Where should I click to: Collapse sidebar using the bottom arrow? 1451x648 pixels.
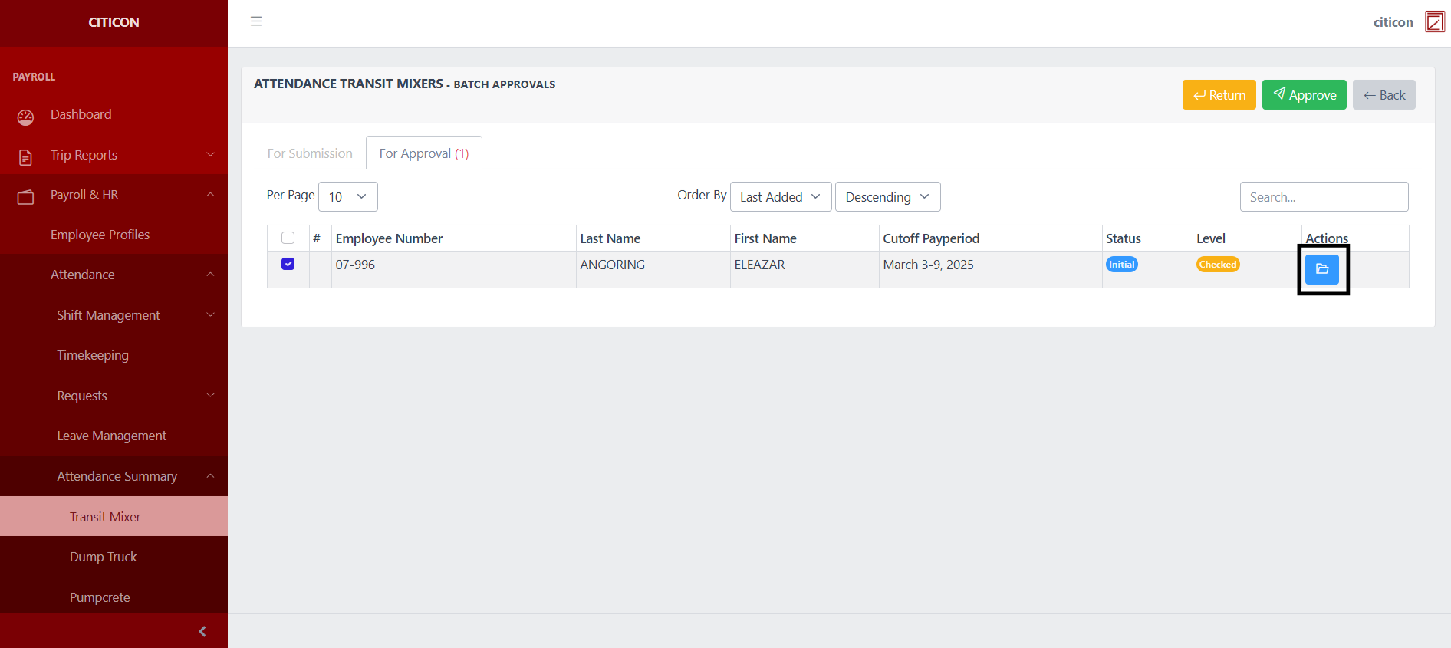pos(202,631)
